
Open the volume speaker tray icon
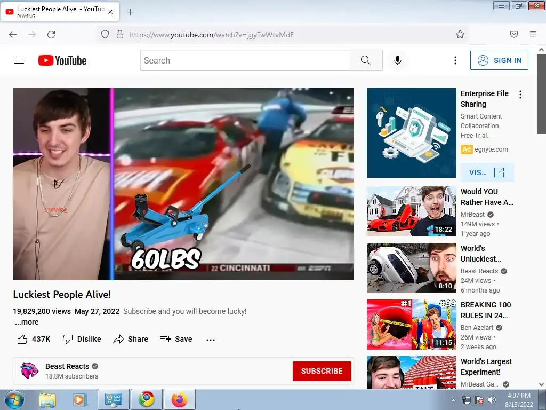tap(492, 400)
